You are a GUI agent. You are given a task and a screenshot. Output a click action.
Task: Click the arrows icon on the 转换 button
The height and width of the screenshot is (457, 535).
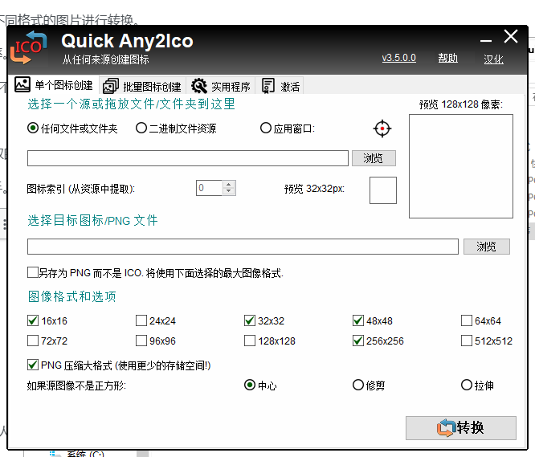(x=446, y=427)
